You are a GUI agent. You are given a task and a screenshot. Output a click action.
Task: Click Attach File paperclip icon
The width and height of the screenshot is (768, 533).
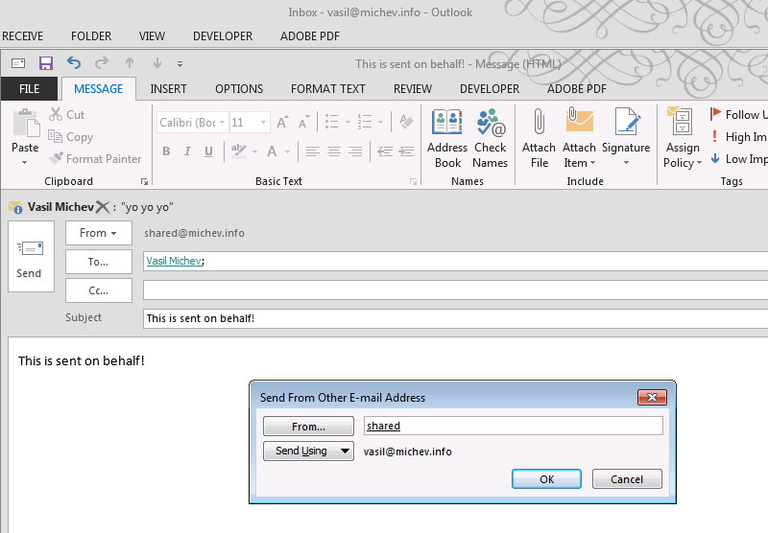tap(539, 138)
